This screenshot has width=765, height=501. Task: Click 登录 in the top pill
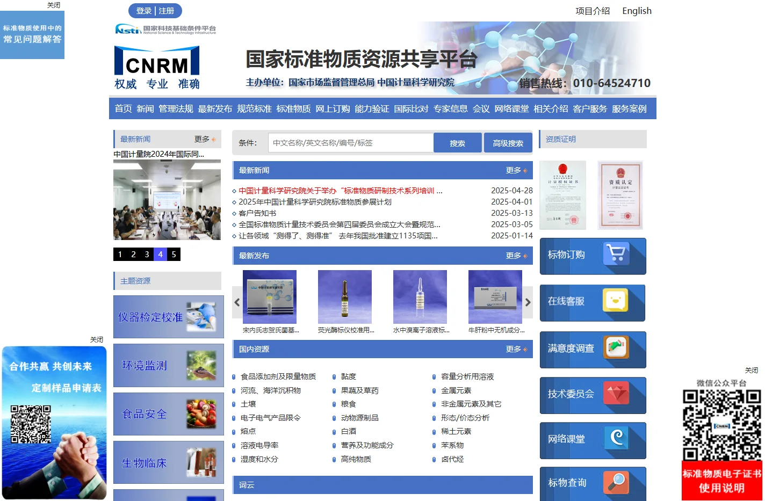144,11
